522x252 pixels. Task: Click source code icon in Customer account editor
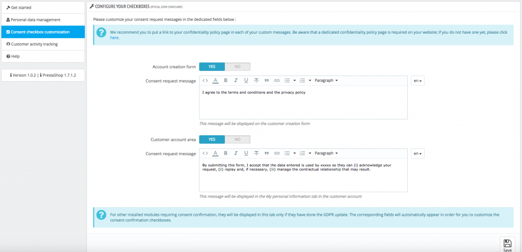click(205, 154)
